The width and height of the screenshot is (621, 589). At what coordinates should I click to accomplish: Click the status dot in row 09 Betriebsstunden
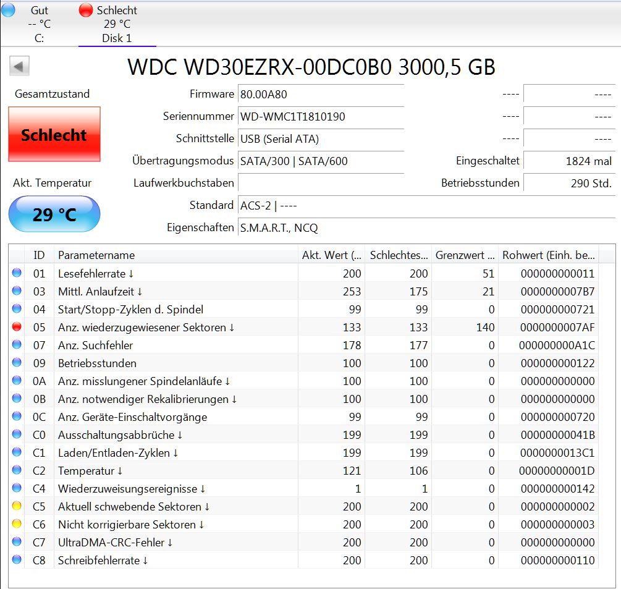pos(17,362)
